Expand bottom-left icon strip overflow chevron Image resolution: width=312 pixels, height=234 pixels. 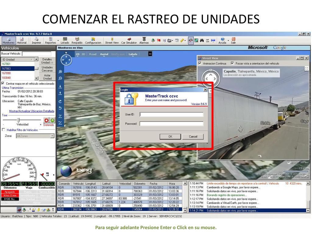point(53,210)
